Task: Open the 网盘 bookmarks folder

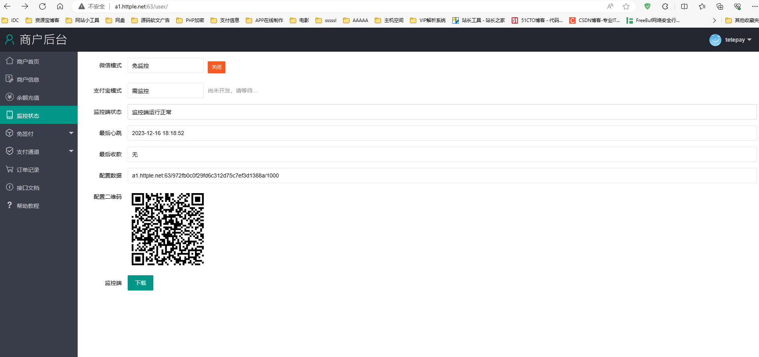Action: [115, 20]
